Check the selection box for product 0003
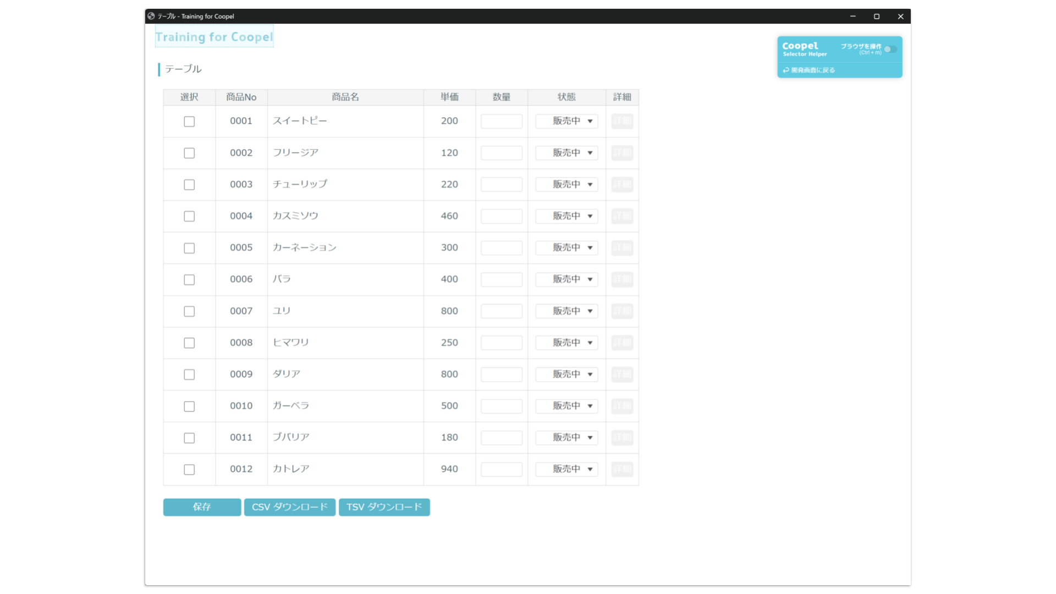Viewport: 1056px width, 594px height. 189,185
